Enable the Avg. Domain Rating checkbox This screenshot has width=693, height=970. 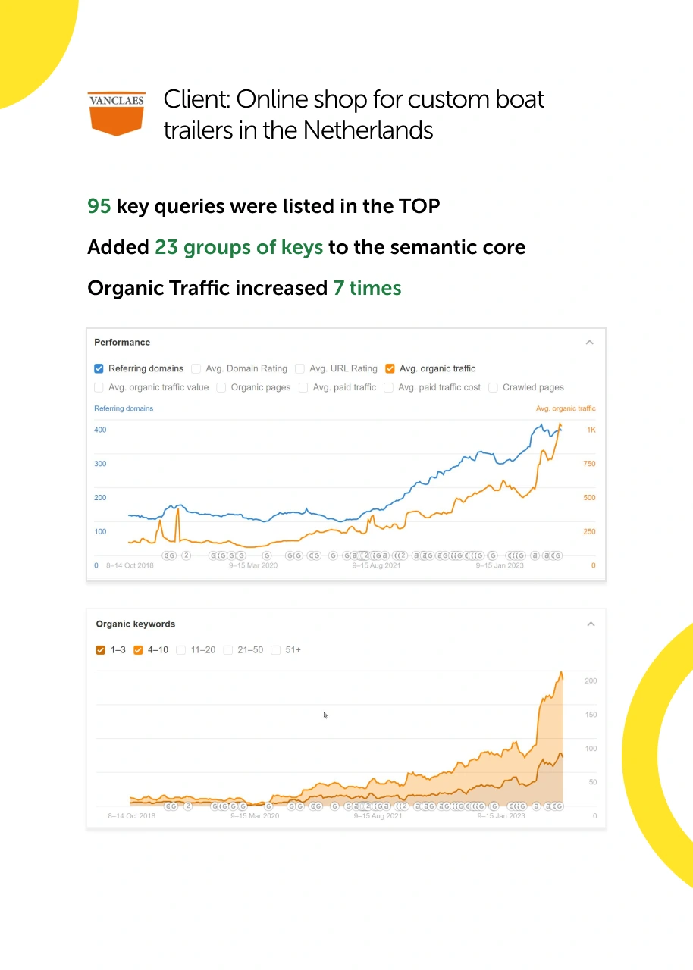196,369
